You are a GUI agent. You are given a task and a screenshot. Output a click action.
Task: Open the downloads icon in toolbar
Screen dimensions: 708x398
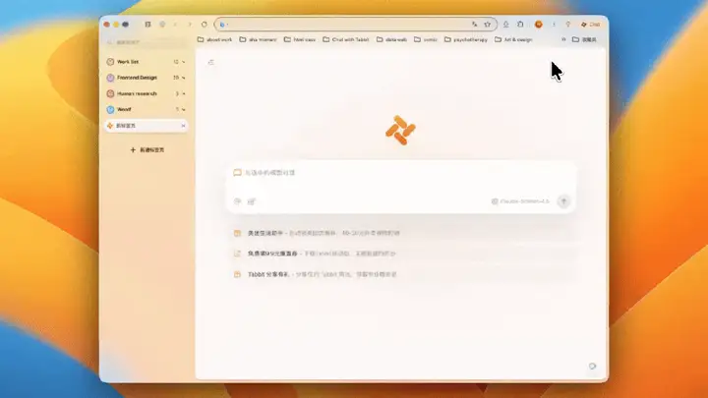click(505, 25)
